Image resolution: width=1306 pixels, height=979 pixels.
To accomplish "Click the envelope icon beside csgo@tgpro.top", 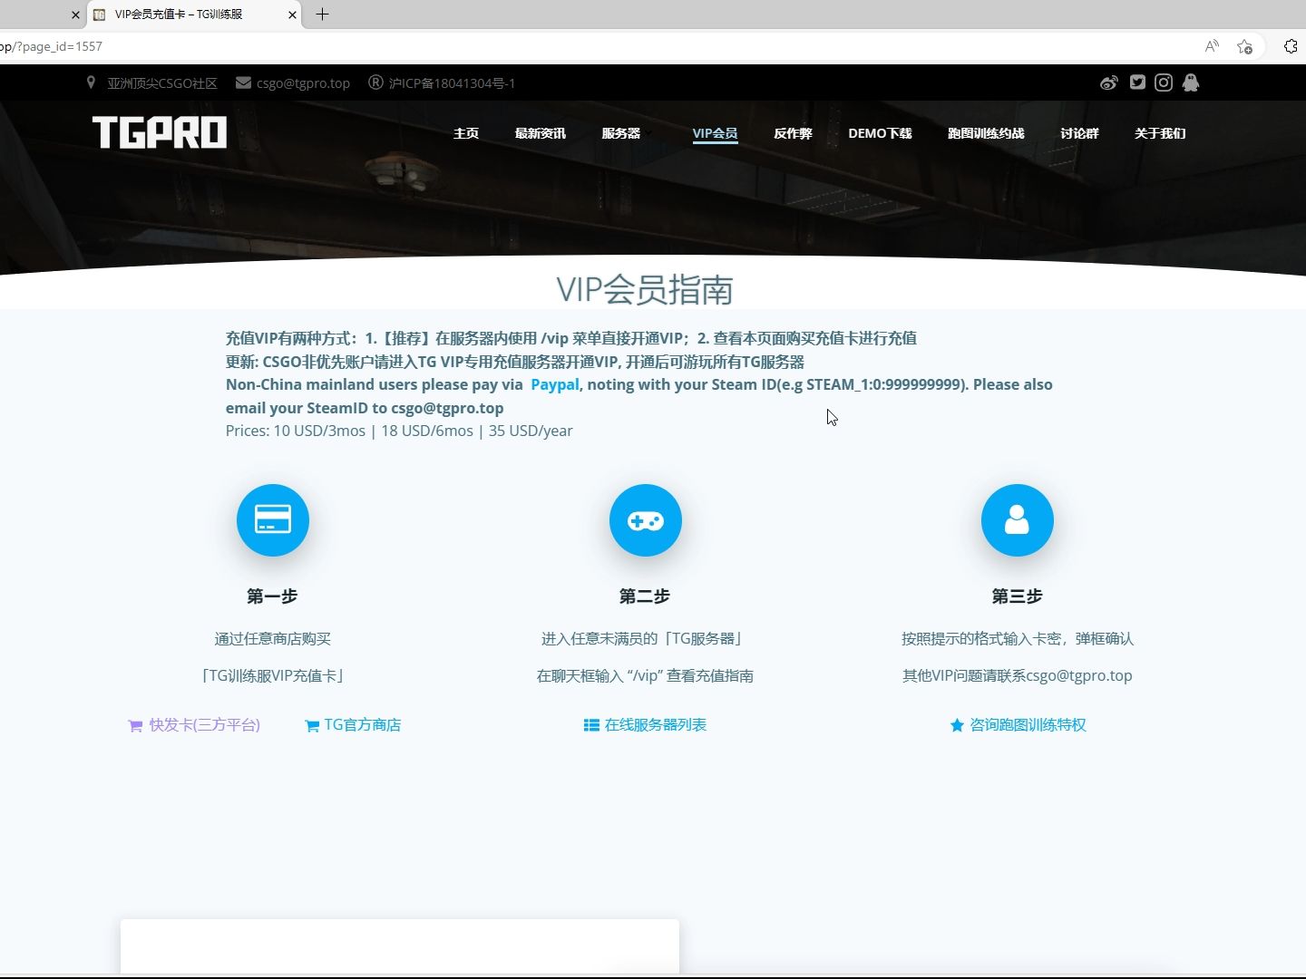I will coord(243,82).
